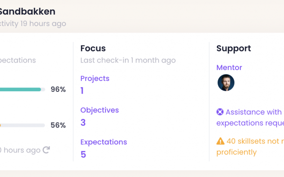Click the 56% percentage label

coord(58,125)
